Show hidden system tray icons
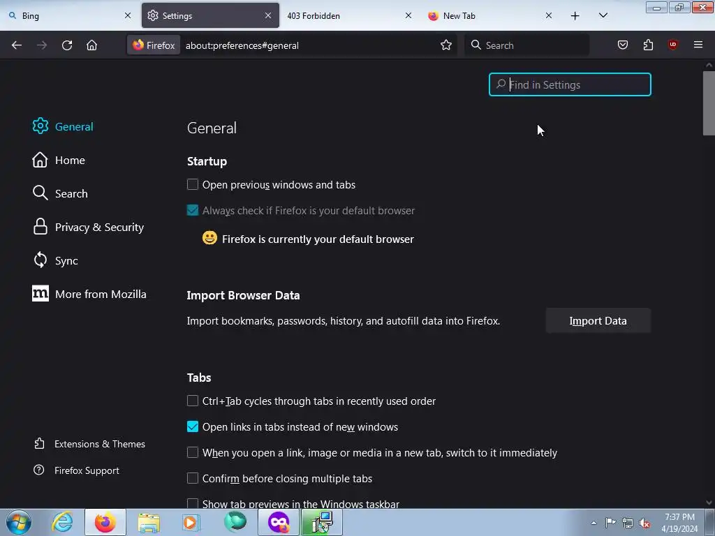The image size is (715, 536). (x=594, y=523)
